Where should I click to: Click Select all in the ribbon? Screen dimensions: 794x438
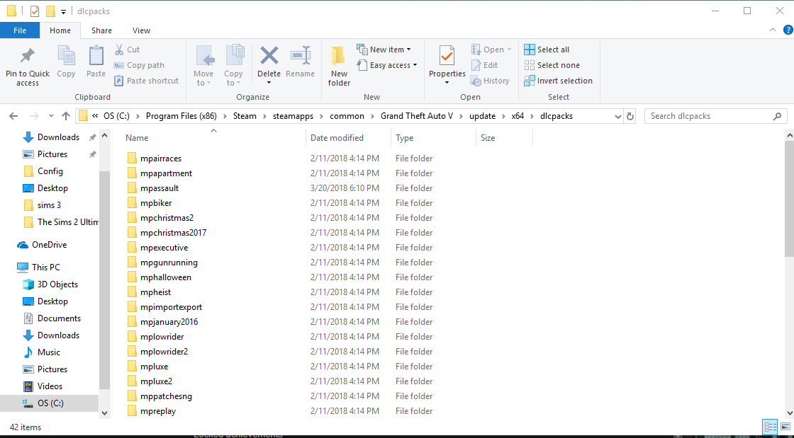[x=547, y=50]
